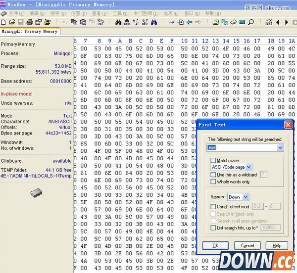Screen dimensions: 297x273
Task: Toggle the List search hits checkbox
Action: tap(213, 227)
